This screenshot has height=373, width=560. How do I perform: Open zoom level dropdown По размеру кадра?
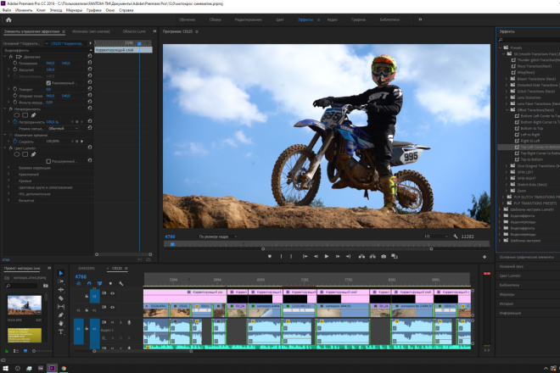(x=218, y=237)
